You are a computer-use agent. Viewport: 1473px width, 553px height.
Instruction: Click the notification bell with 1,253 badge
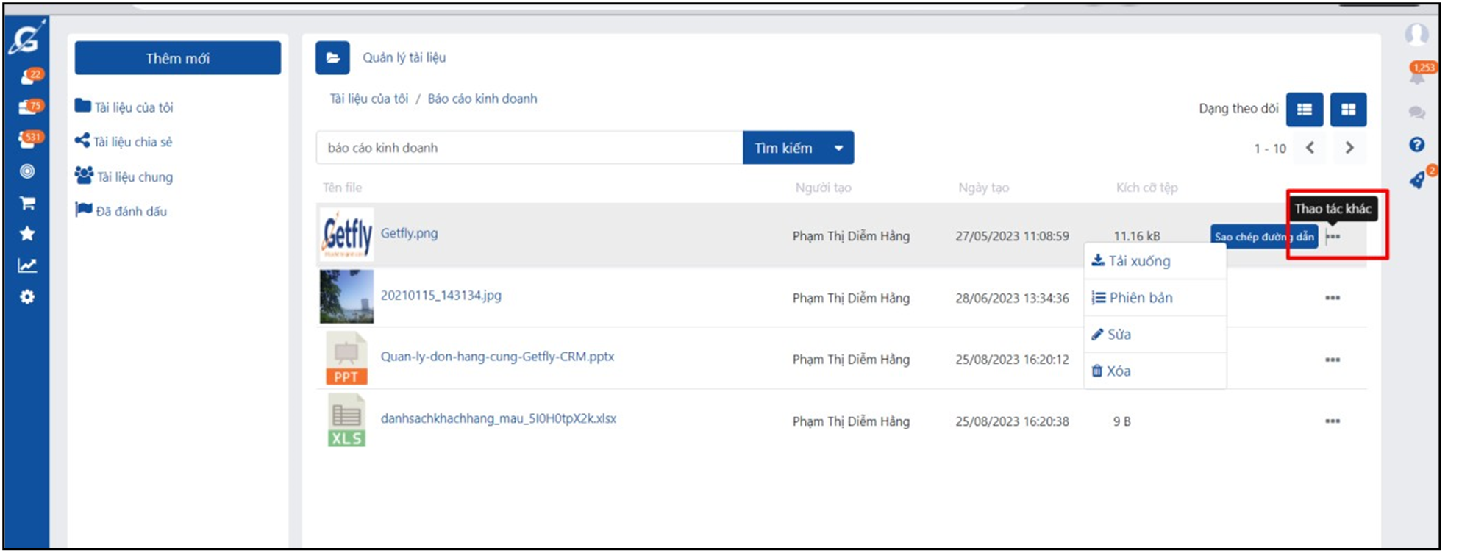coord(1416,74)
